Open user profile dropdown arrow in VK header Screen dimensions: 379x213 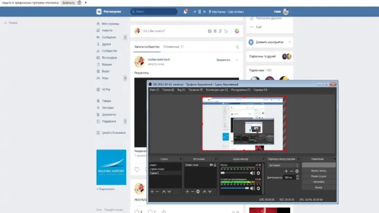click(291, 12)
